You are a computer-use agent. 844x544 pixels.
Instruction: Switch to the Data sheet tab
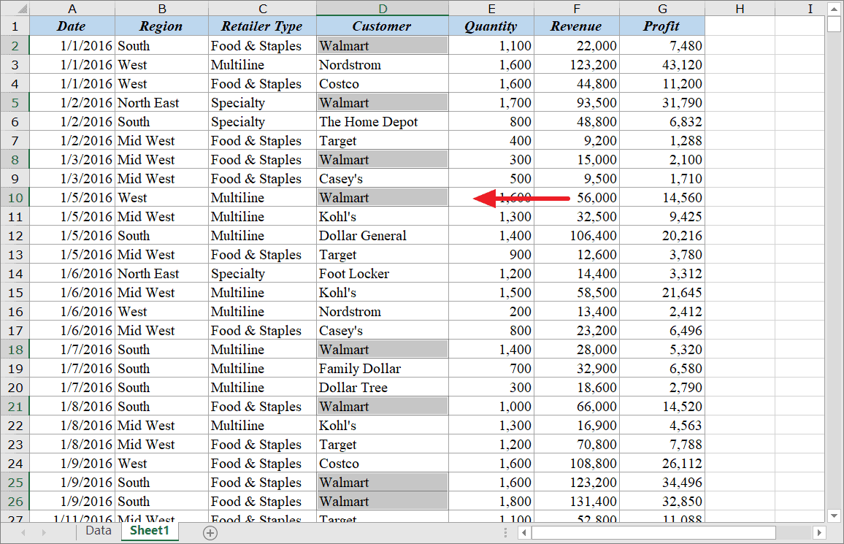98,532
